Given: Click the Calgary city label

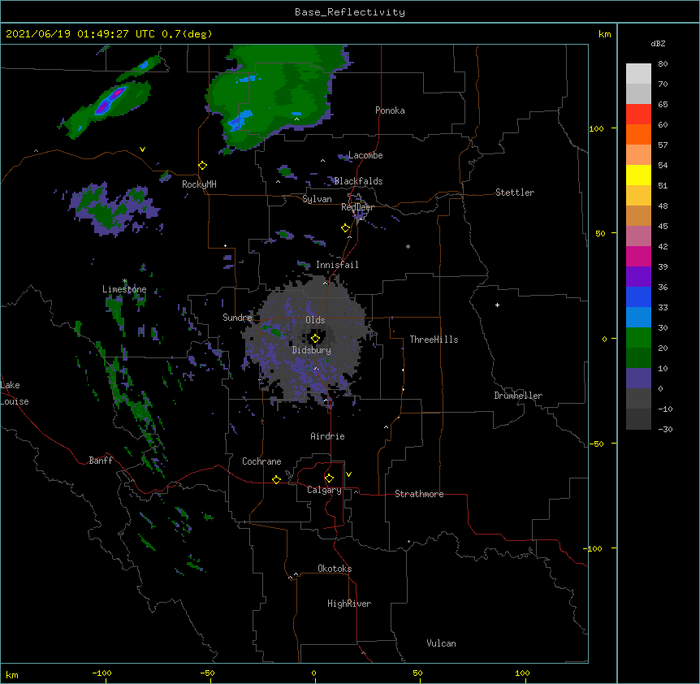Looking at the screenshot, I should click(x=324, y=490).
